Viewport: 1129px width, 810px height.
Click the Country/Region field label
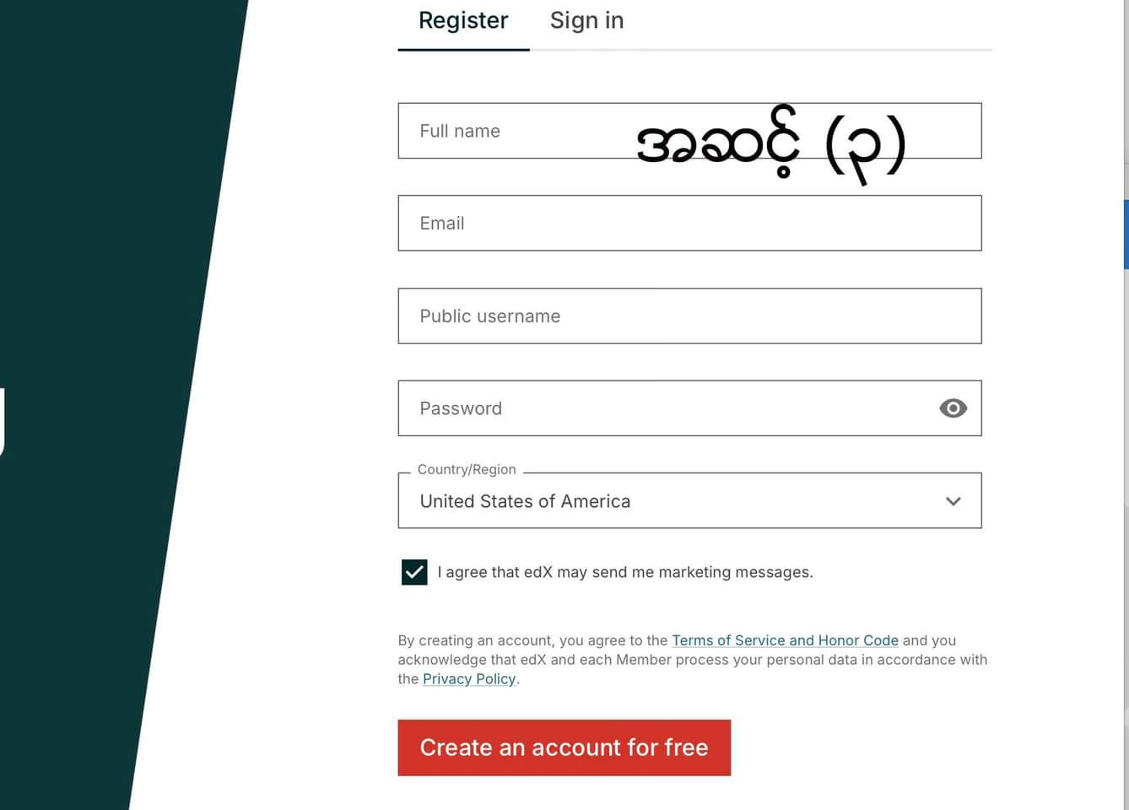pos(467,469)
